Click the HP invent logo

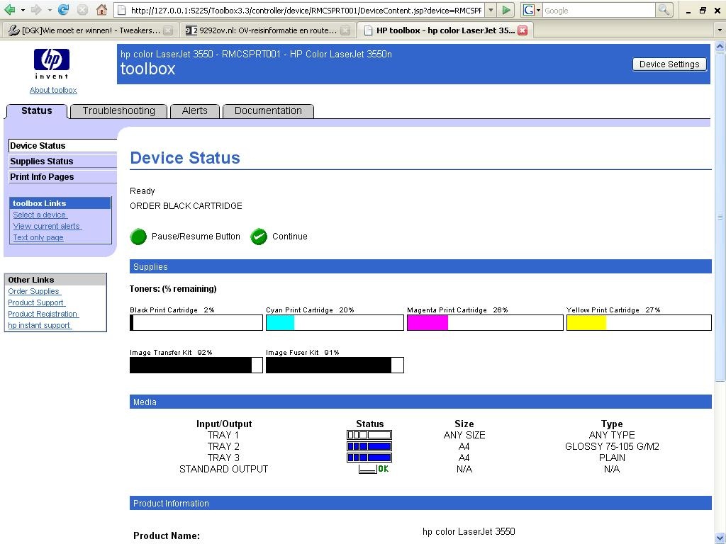[51, 64]
